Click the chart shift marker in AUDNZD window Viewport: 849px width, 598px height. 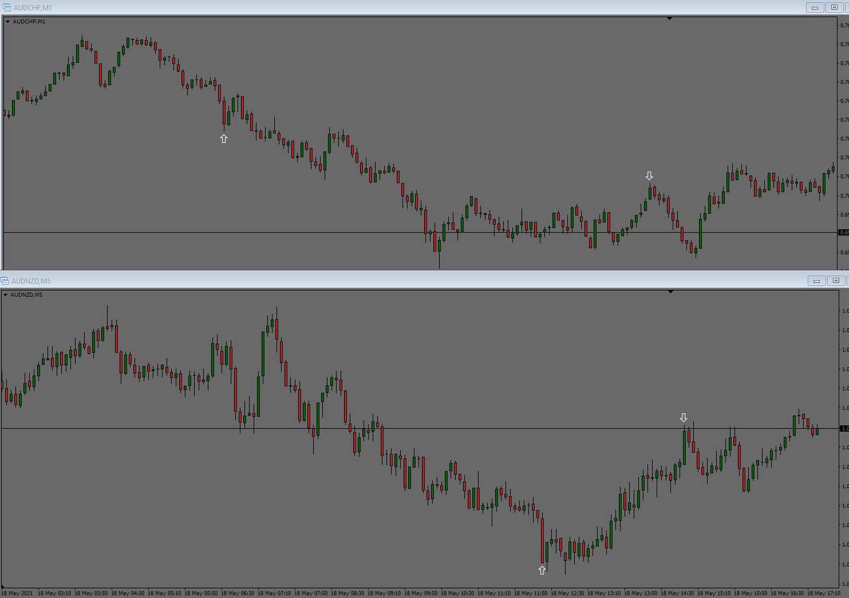coord(670,291)
